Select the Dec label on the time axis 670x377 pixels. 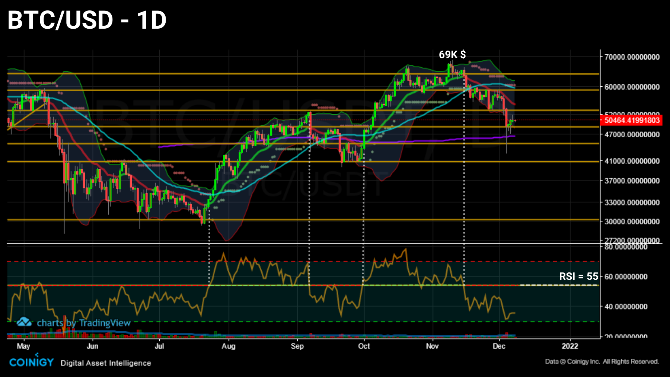pos(500,346)
